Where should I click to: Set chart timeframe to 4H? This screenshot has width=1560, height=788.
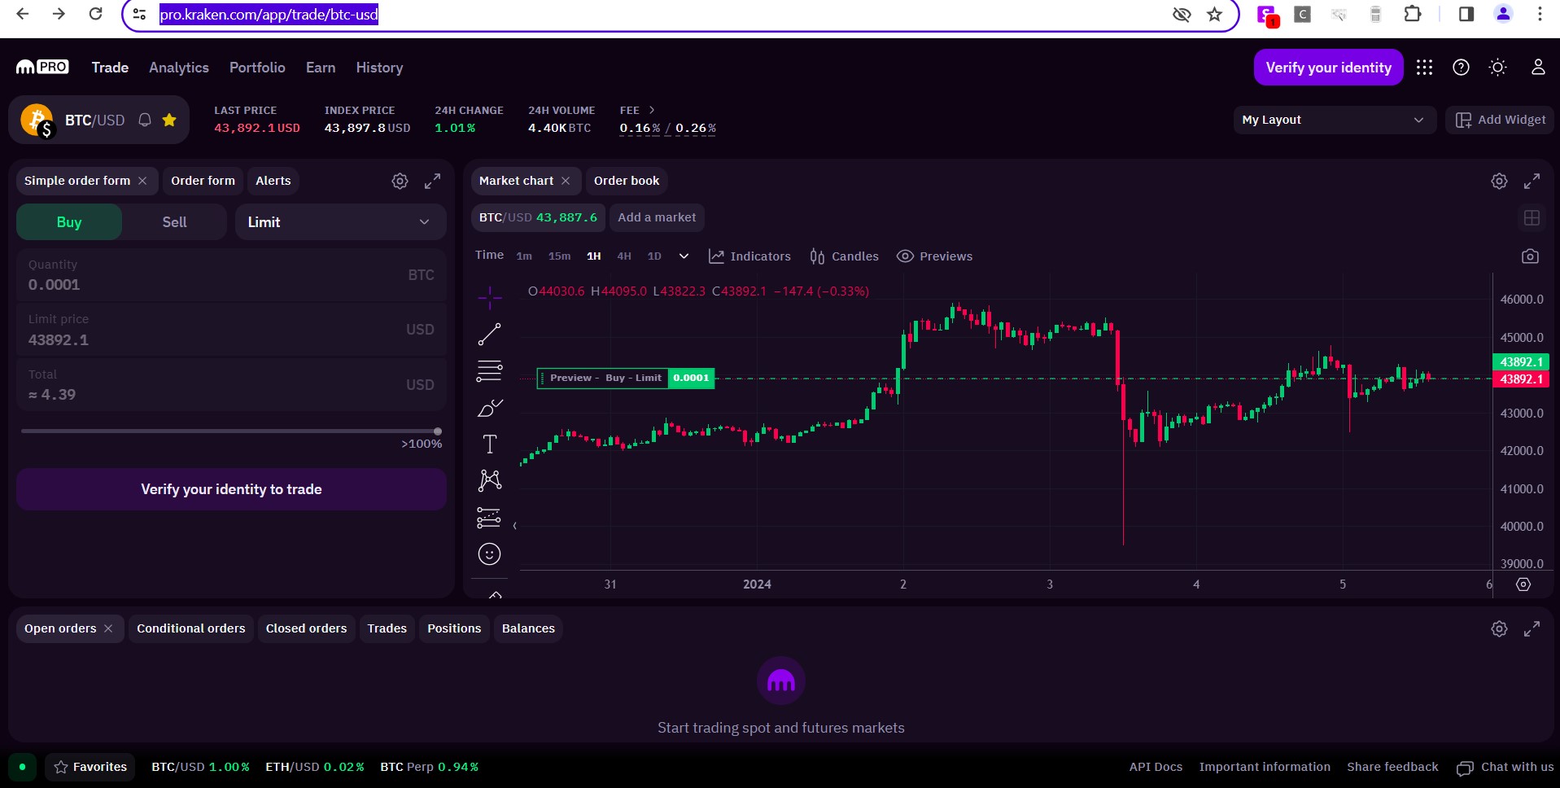tap(624, 256)
